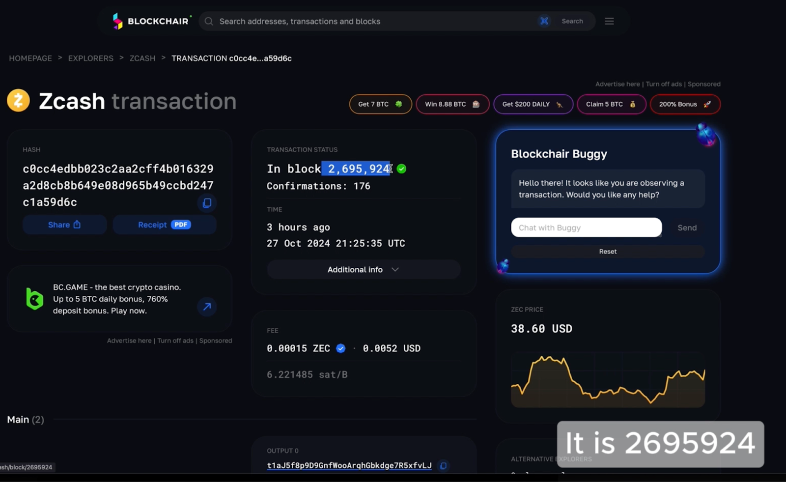Click the 200% Bonus promo
This screenshot has width=786, height=482.
685,104
